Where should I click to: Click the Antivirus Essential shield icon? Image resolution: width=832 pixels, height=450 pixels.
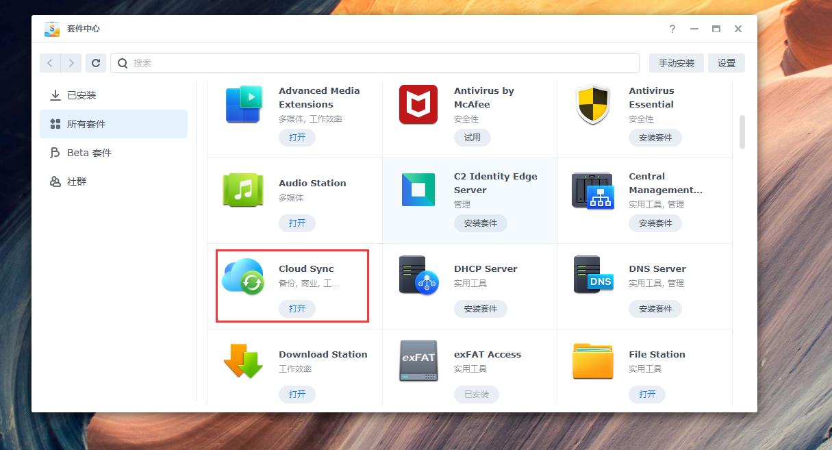pos(593,104)
